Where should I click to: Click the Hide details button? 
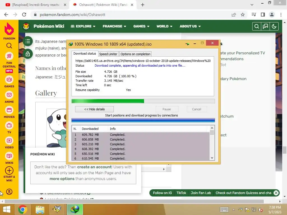click(x=94, y=109)
